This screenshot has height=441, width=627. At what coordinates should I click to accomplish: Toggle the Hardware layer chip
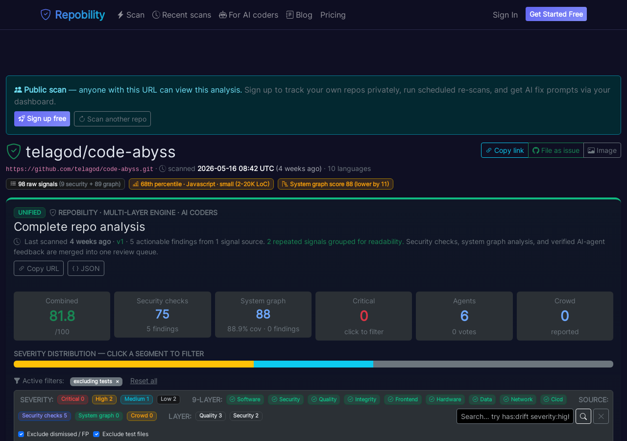(445, 399)
